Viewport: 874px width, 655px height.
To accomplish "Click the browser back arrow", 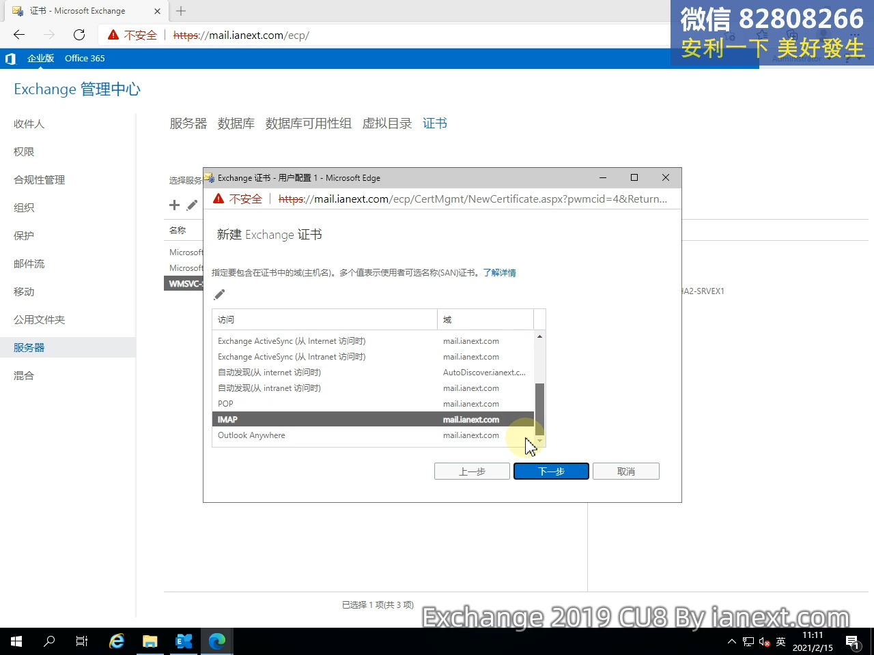I will tap(19, 35).
